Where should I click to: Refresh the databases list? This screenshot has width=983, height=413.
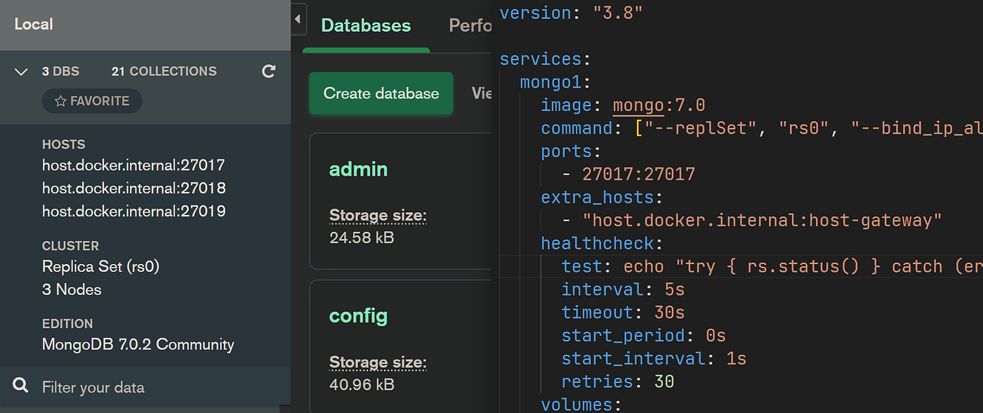tap(269, 71)
